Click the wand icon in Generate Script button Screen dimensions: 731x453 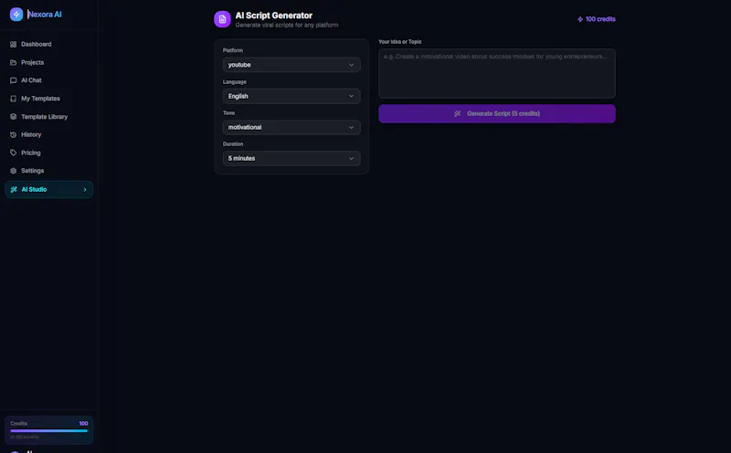[458, 114]
